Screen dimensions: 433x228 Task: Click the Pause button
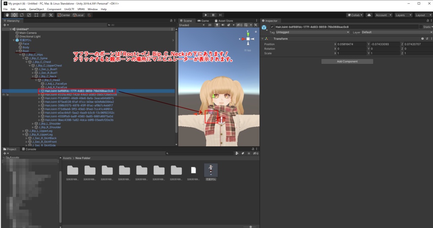213,15
